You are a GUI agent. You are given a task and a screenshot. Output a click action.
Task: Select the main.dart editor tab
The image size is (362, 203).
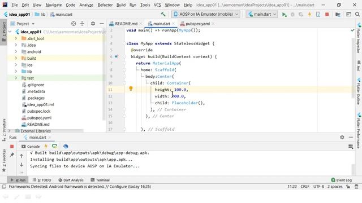click(x=161, y=24)
